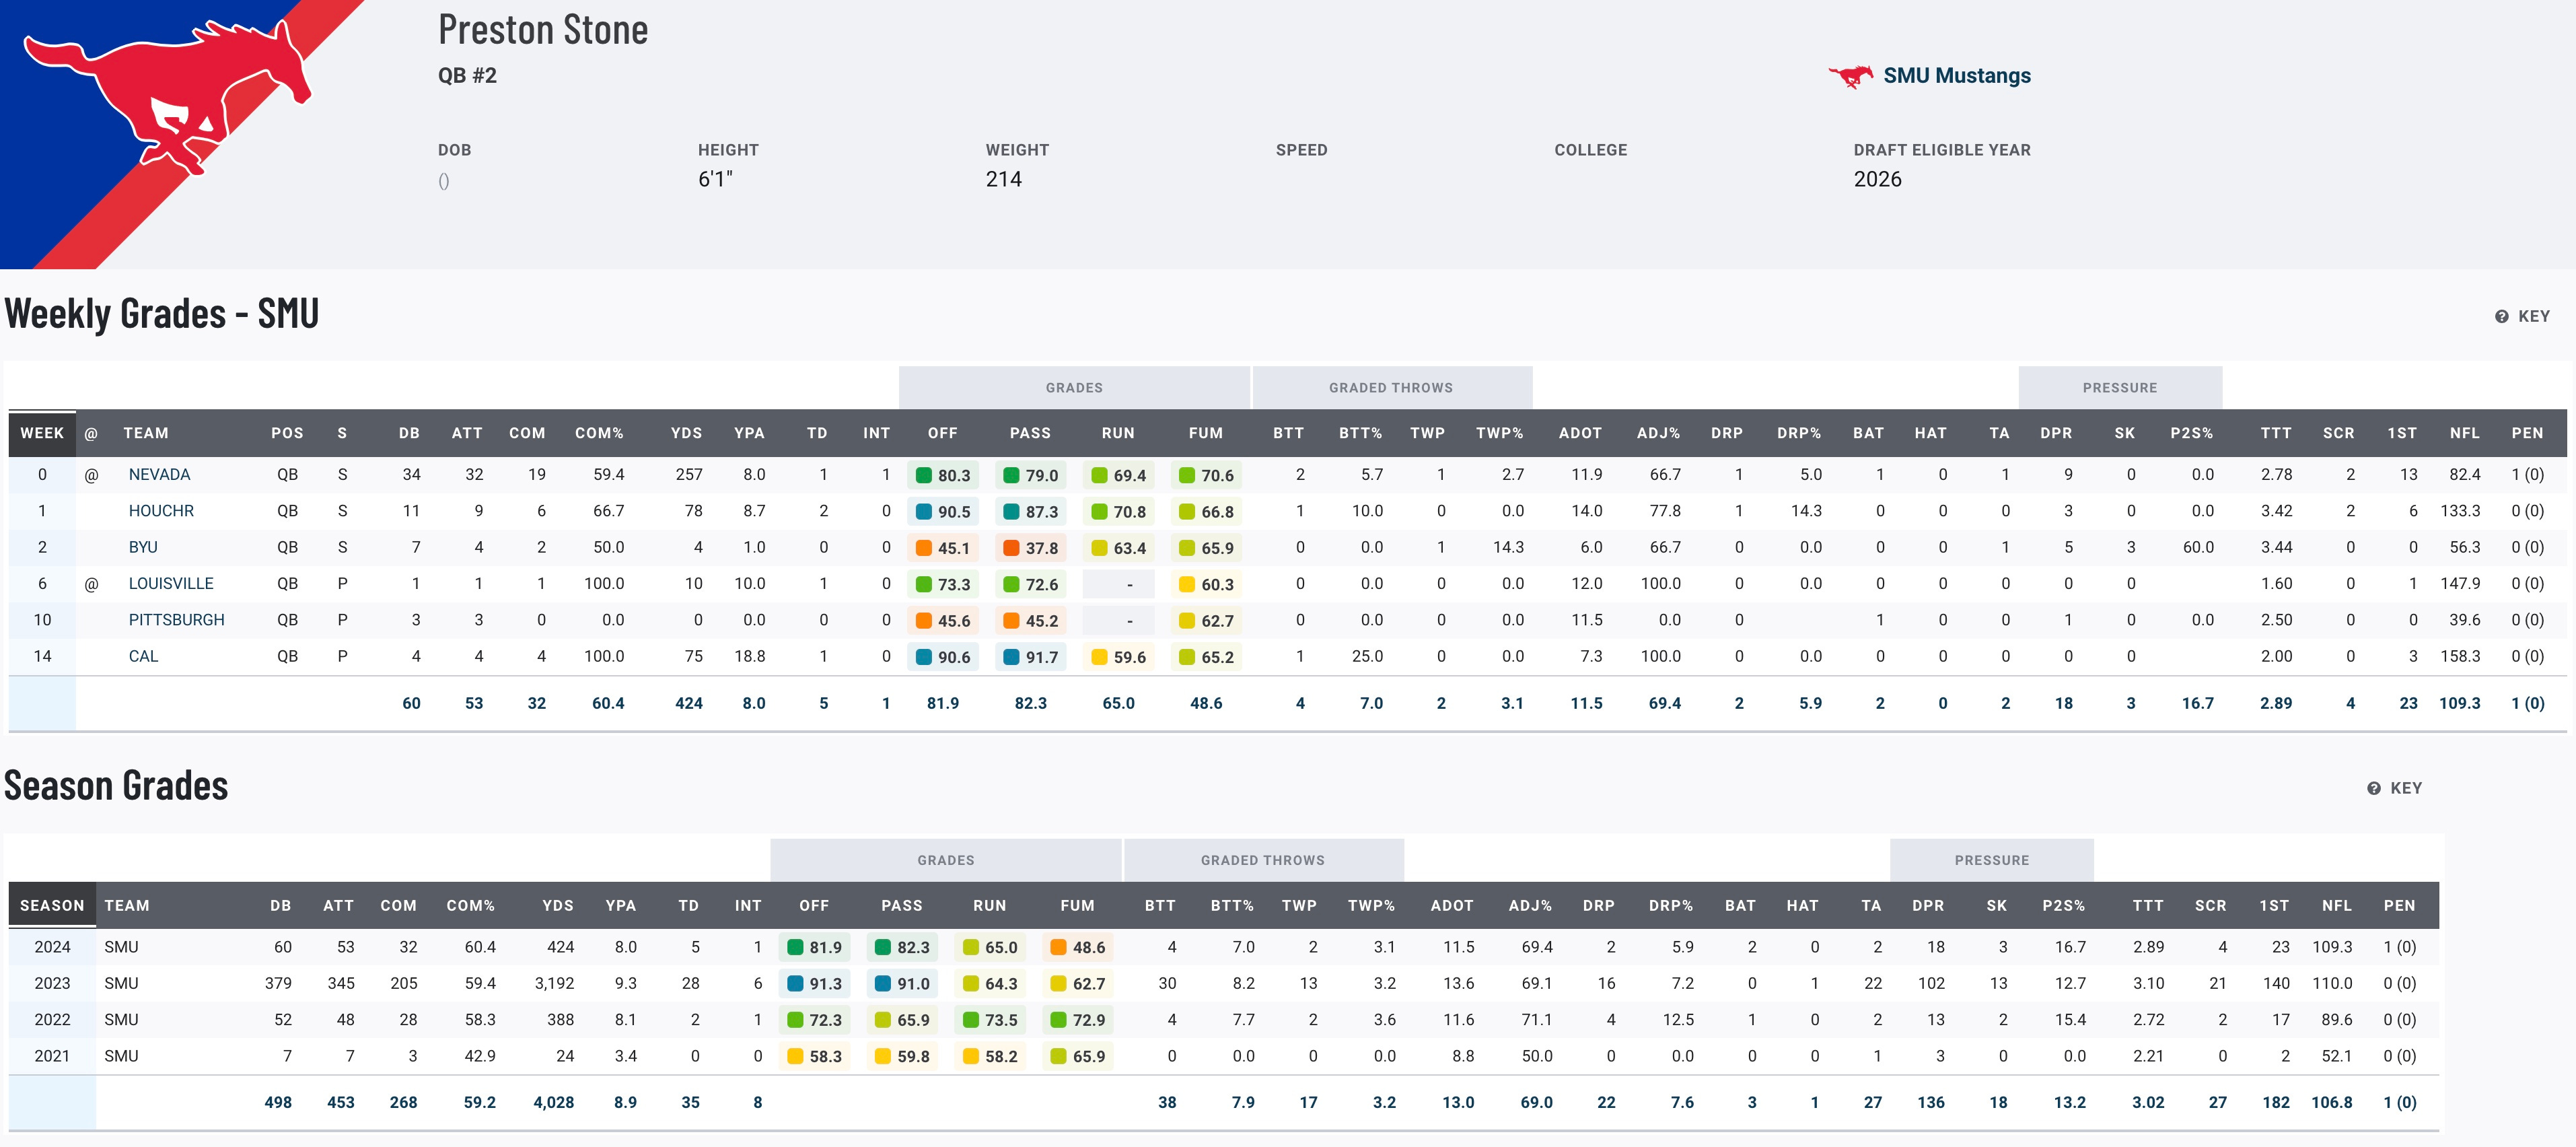Sort weekly table by BTT% header
Image resolution: width=2576 pixels, height=1147 pixels.
[x=1360, y=433]
